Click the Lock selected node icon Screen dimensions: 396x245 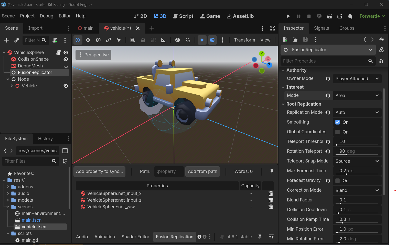143,40
